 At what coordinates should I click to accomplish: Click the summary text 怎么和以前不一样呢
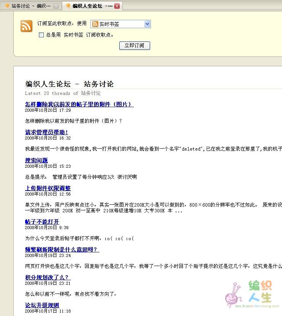pyautogui.click(x=48, y=294)
